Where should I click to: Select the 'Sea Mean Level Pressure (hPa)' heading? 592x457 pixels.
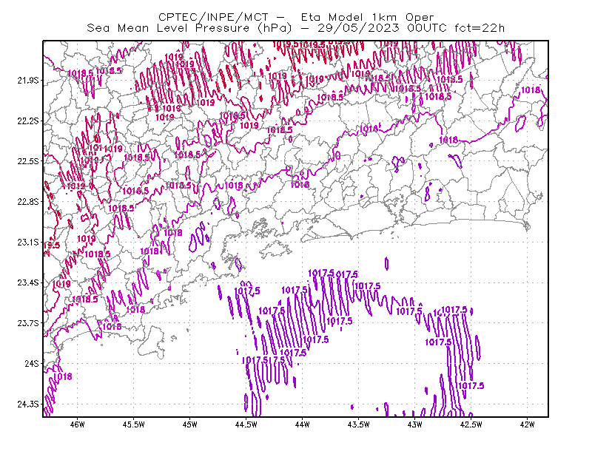click(189, 28)
